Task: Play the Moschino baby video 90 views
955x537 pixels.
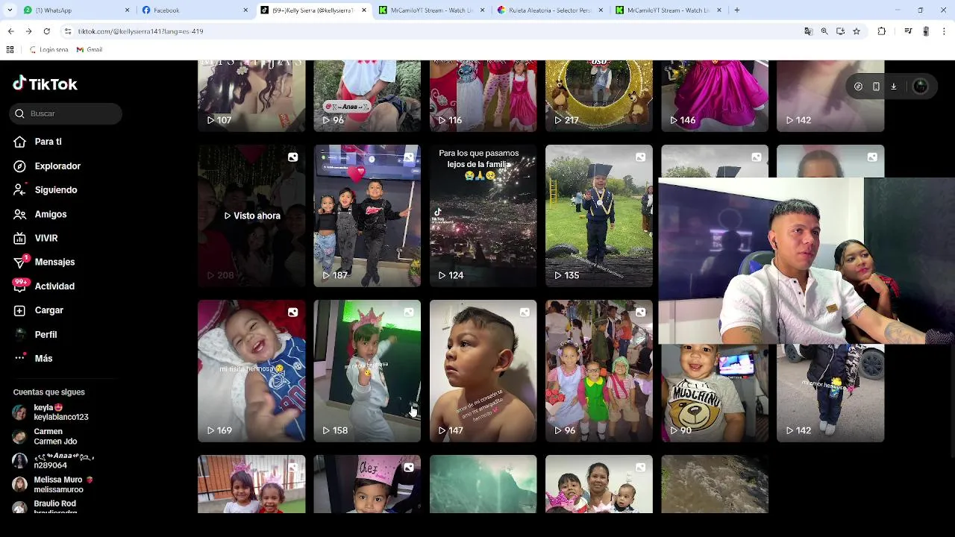Action: coord(715,393)
